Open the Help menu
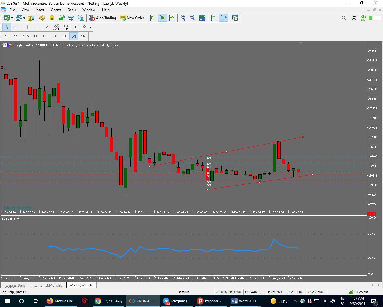This screenshot has height=307, width=383. point(106,10)
